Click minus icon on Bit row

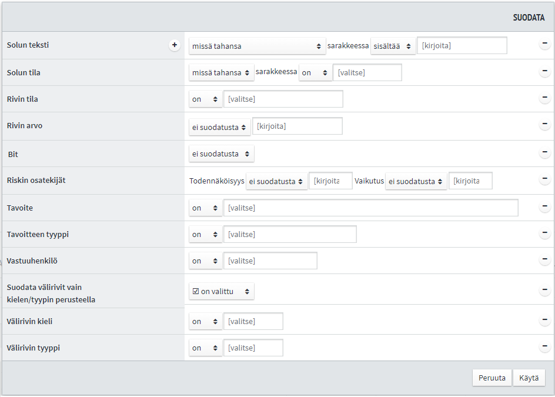(544, 153)
